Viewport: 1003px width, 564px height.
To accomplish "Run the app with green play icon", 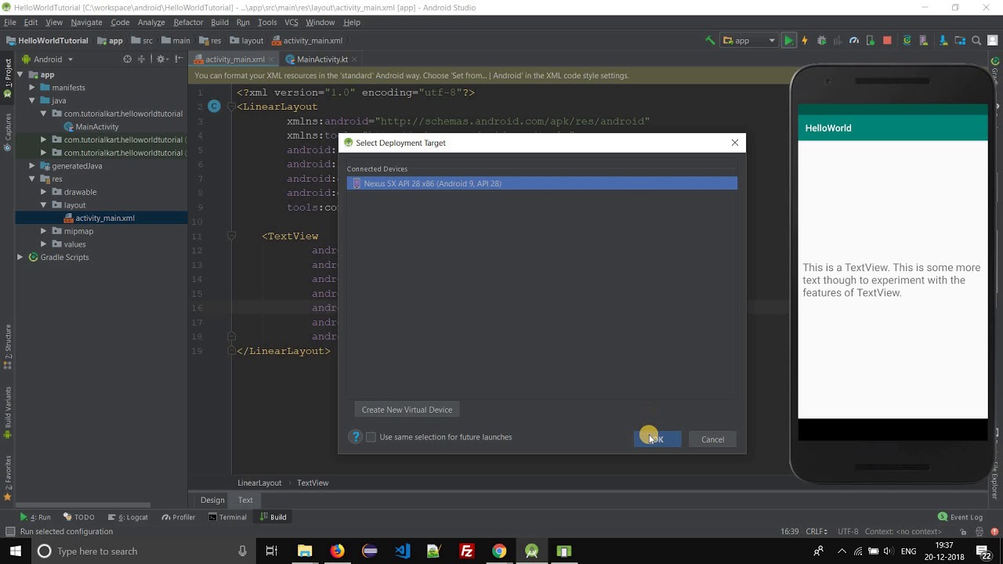I will 788,41.
